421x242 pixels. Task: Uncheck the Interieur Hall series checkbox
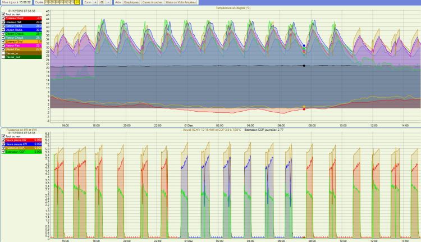3,22
